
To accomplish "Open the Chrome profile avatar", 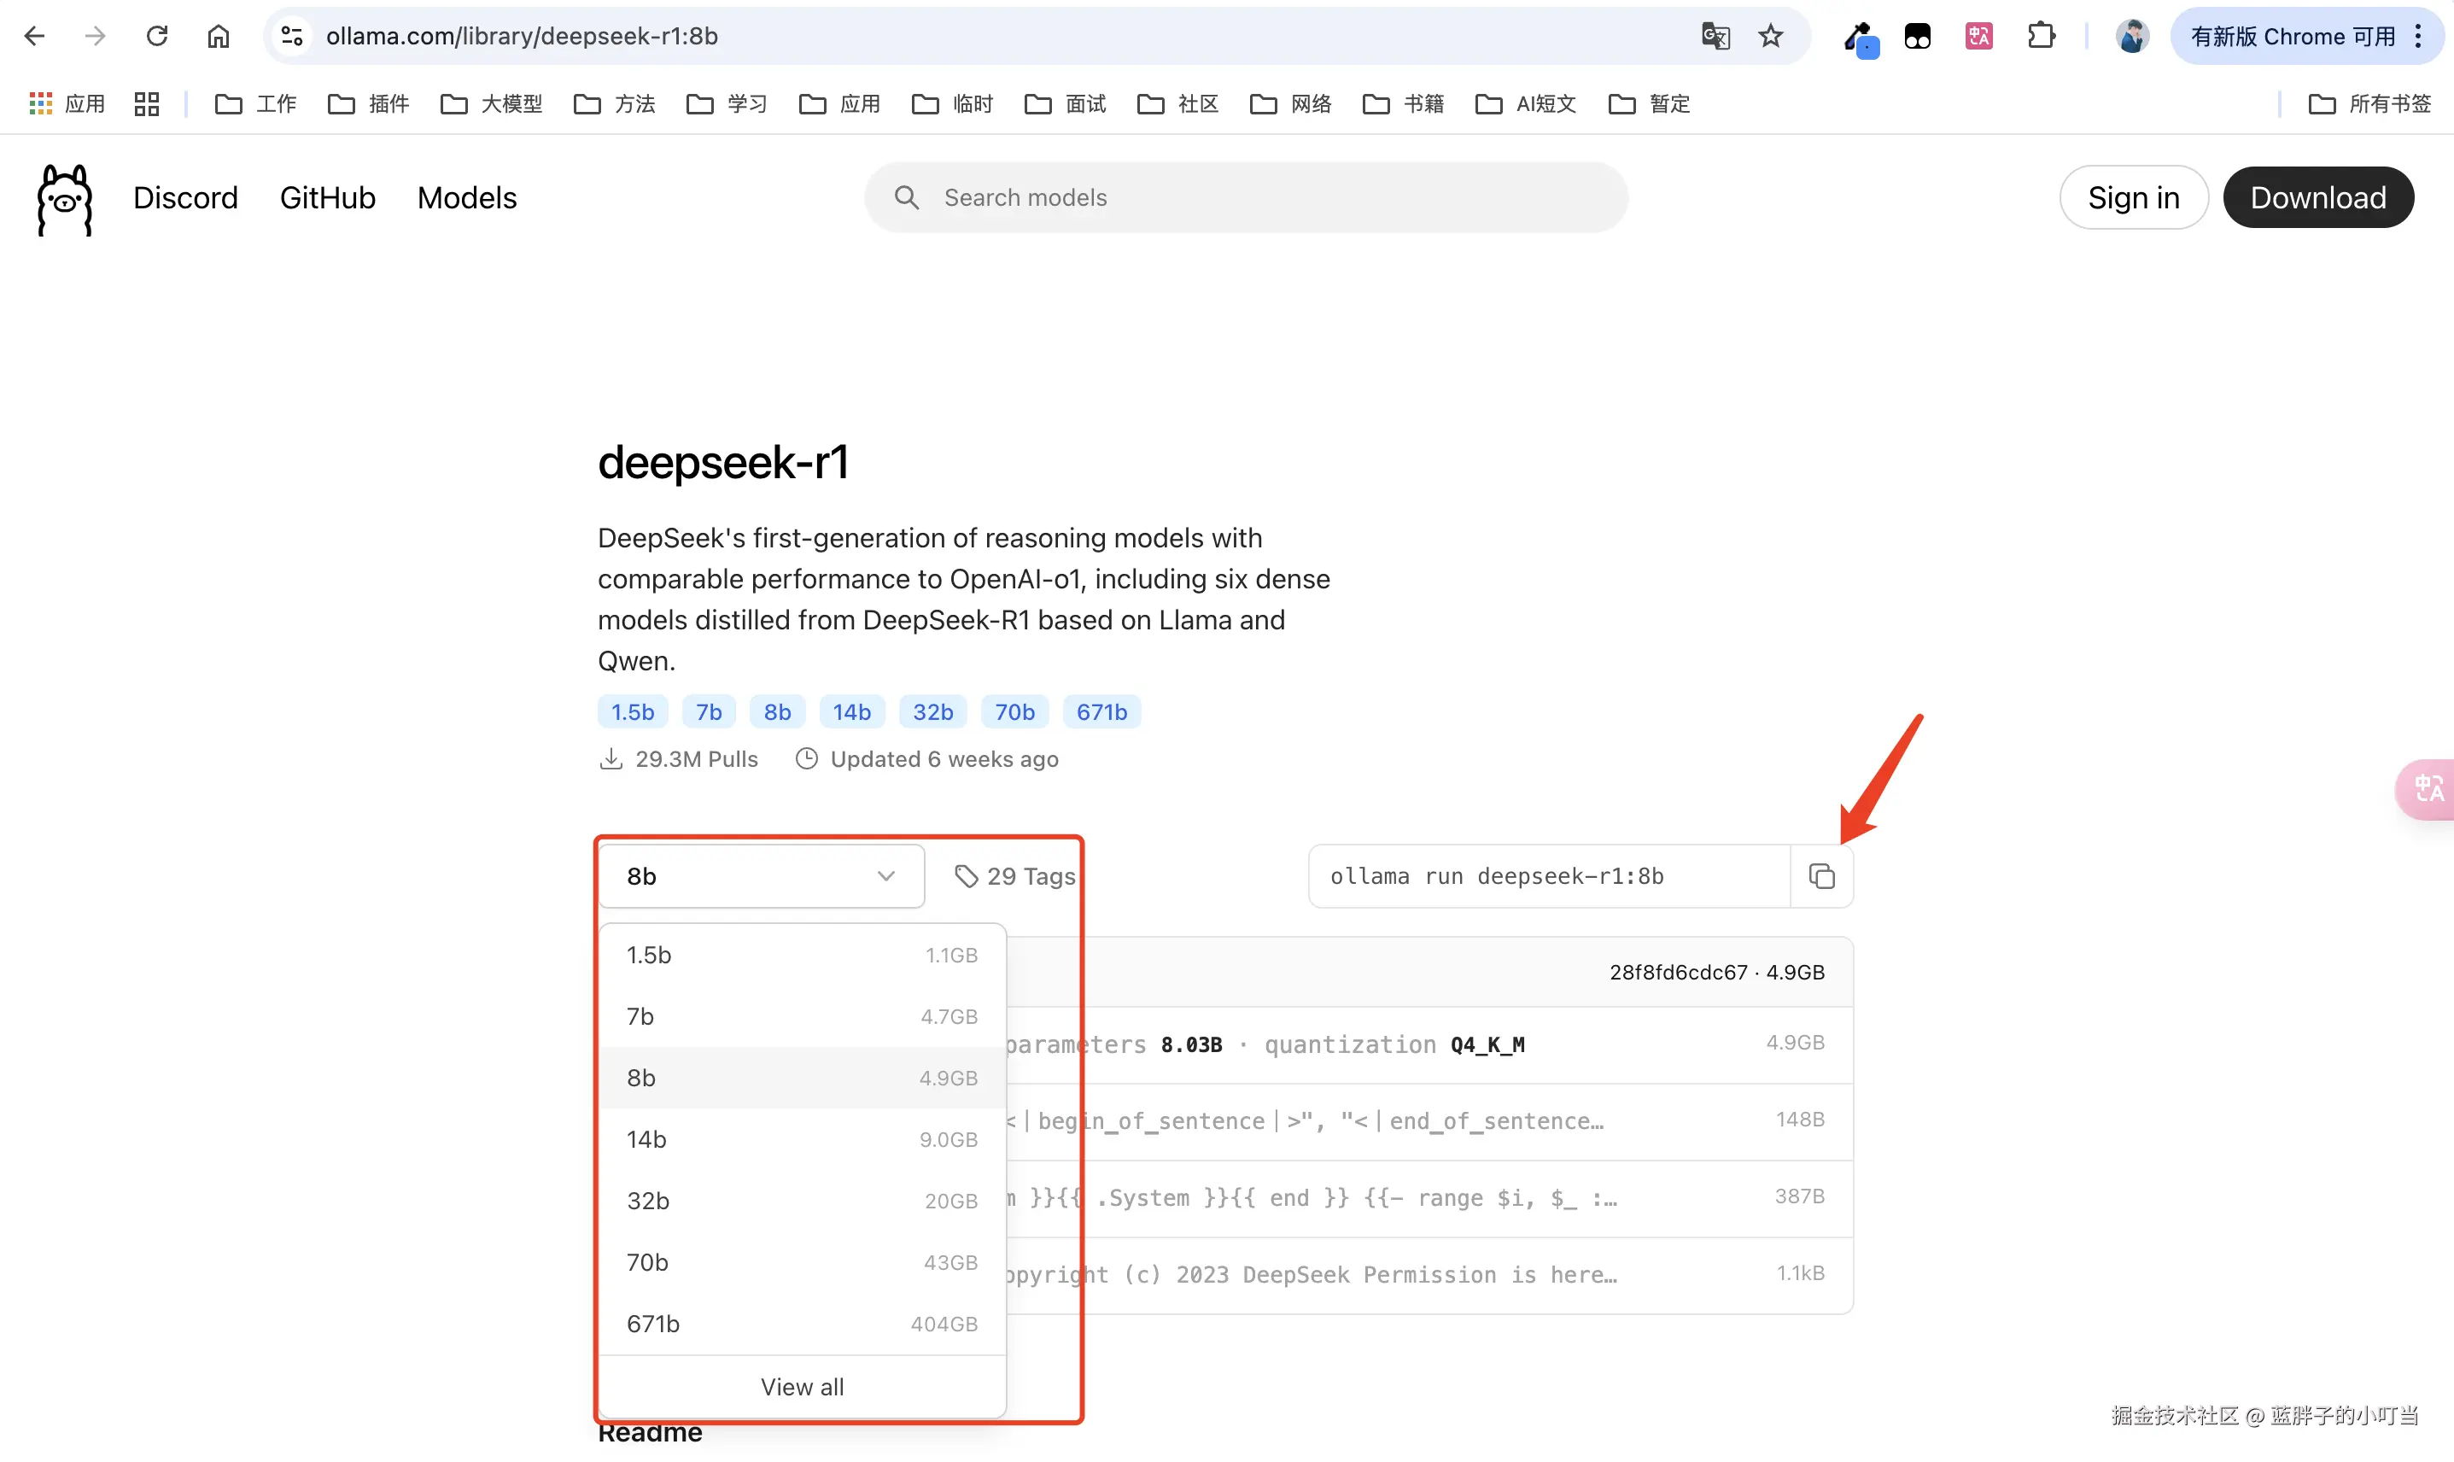I will (2132, 37).
